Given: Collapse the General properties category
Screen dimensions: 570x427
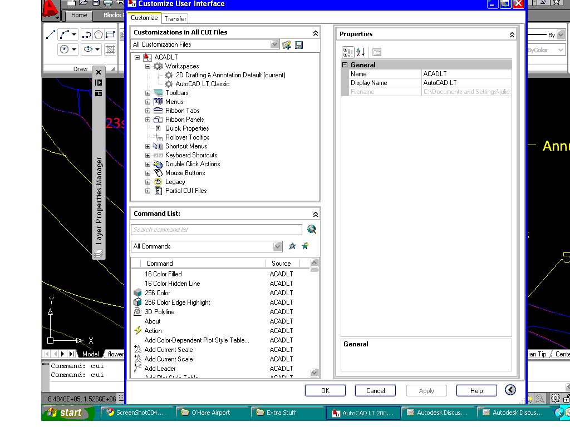Looking at the screenshot, I should click(345, 65).
